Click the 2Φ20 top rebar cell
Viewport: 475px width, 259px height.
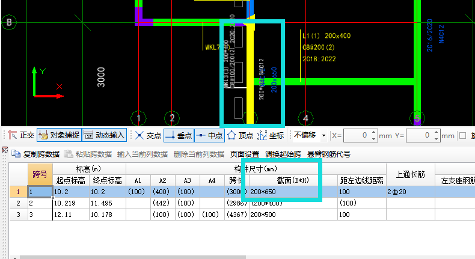[411, 192]
